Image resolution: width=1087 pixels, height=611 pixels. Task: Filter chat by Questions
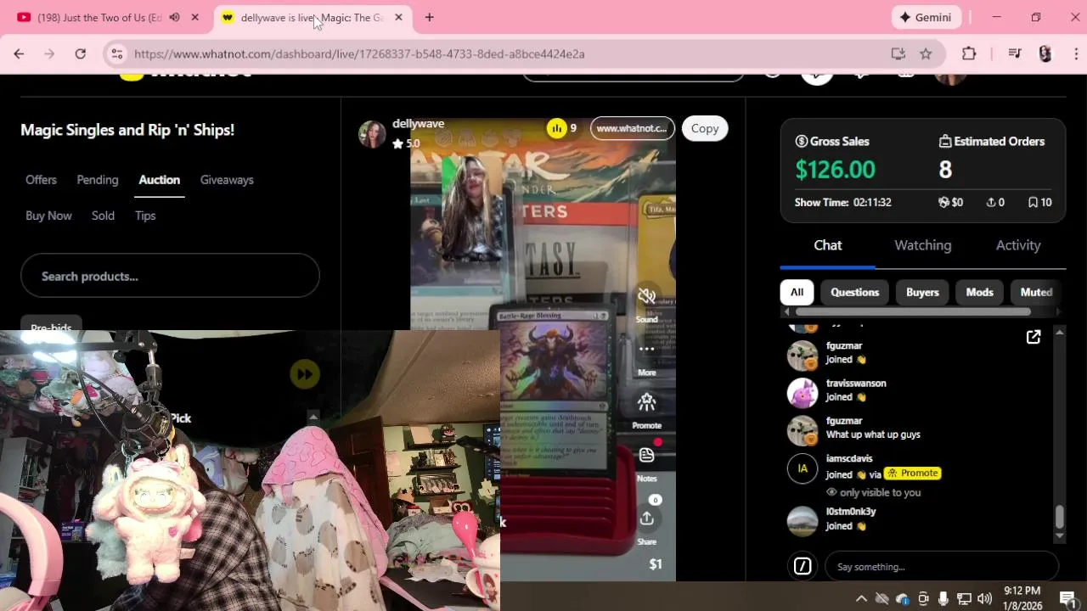click(x=855, y=292)
